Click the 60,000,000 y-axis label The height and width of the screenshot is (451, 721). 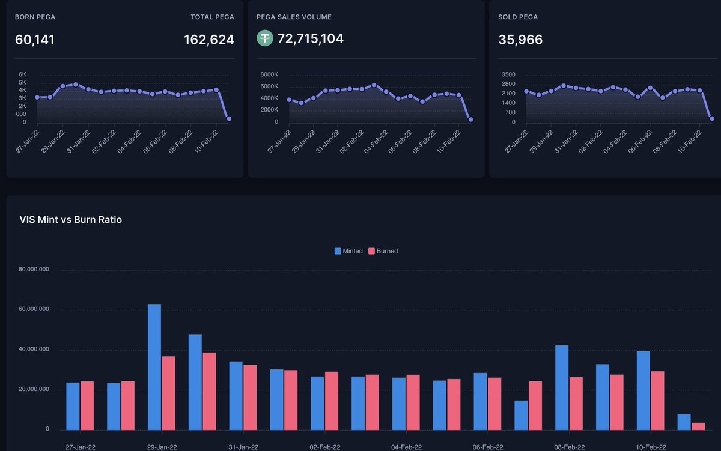pos(34,310)
